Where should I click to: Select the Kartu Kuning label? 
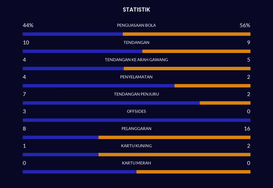[136, 146]
